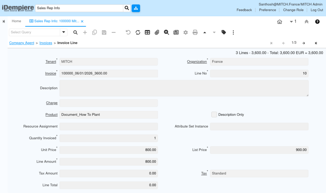
Task: Go to detail record with down triangle
Action: (x=214, y=32)
